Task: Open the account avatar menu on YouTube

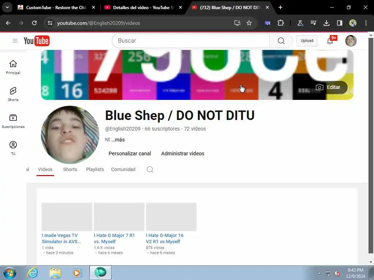Action: tap(351, 41)
